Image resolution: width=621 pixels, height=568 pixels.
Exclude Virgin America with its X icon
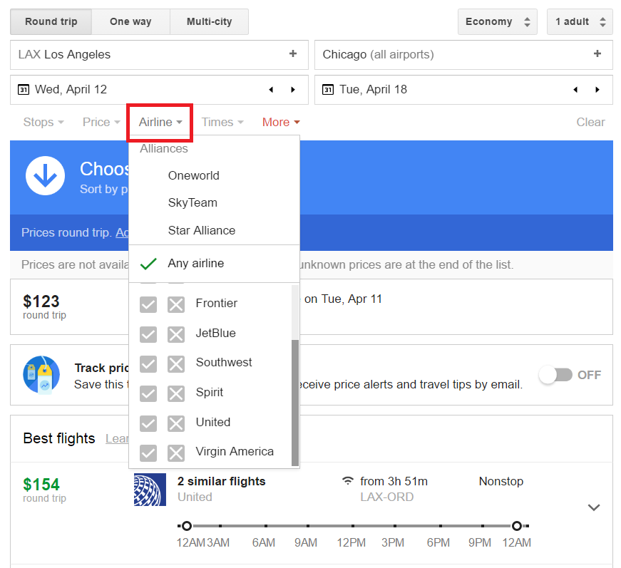176,453
